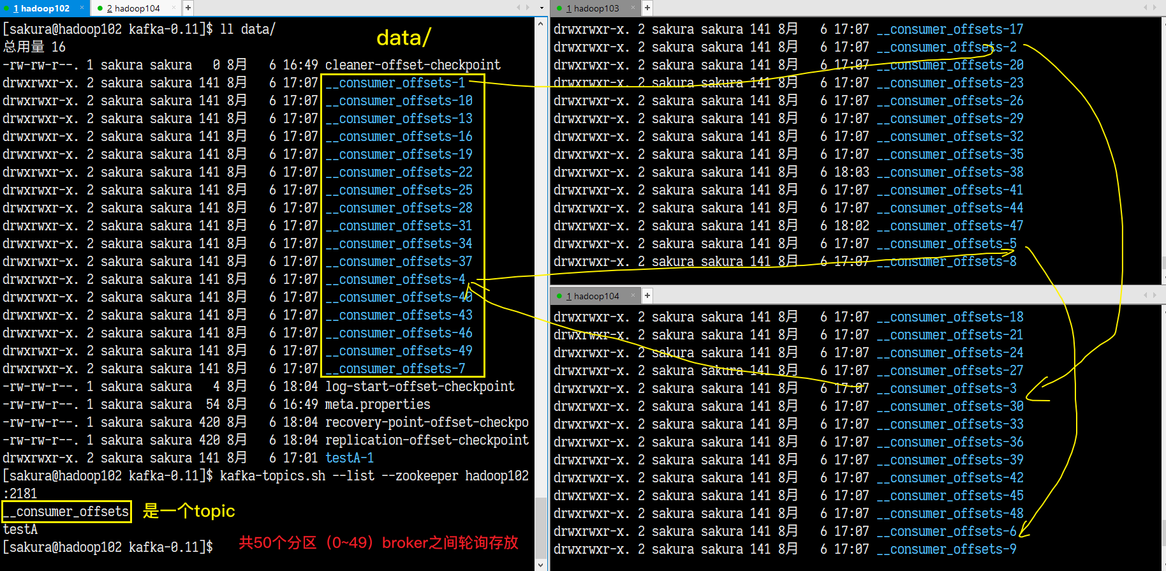Click the empty prompt line in hadoop102

(108, 547)
